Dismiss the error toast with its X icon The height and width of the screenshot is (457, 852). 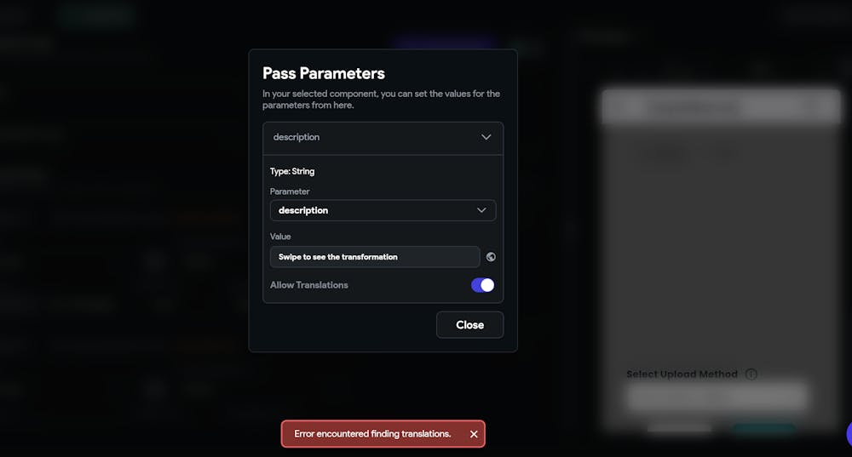474,434
